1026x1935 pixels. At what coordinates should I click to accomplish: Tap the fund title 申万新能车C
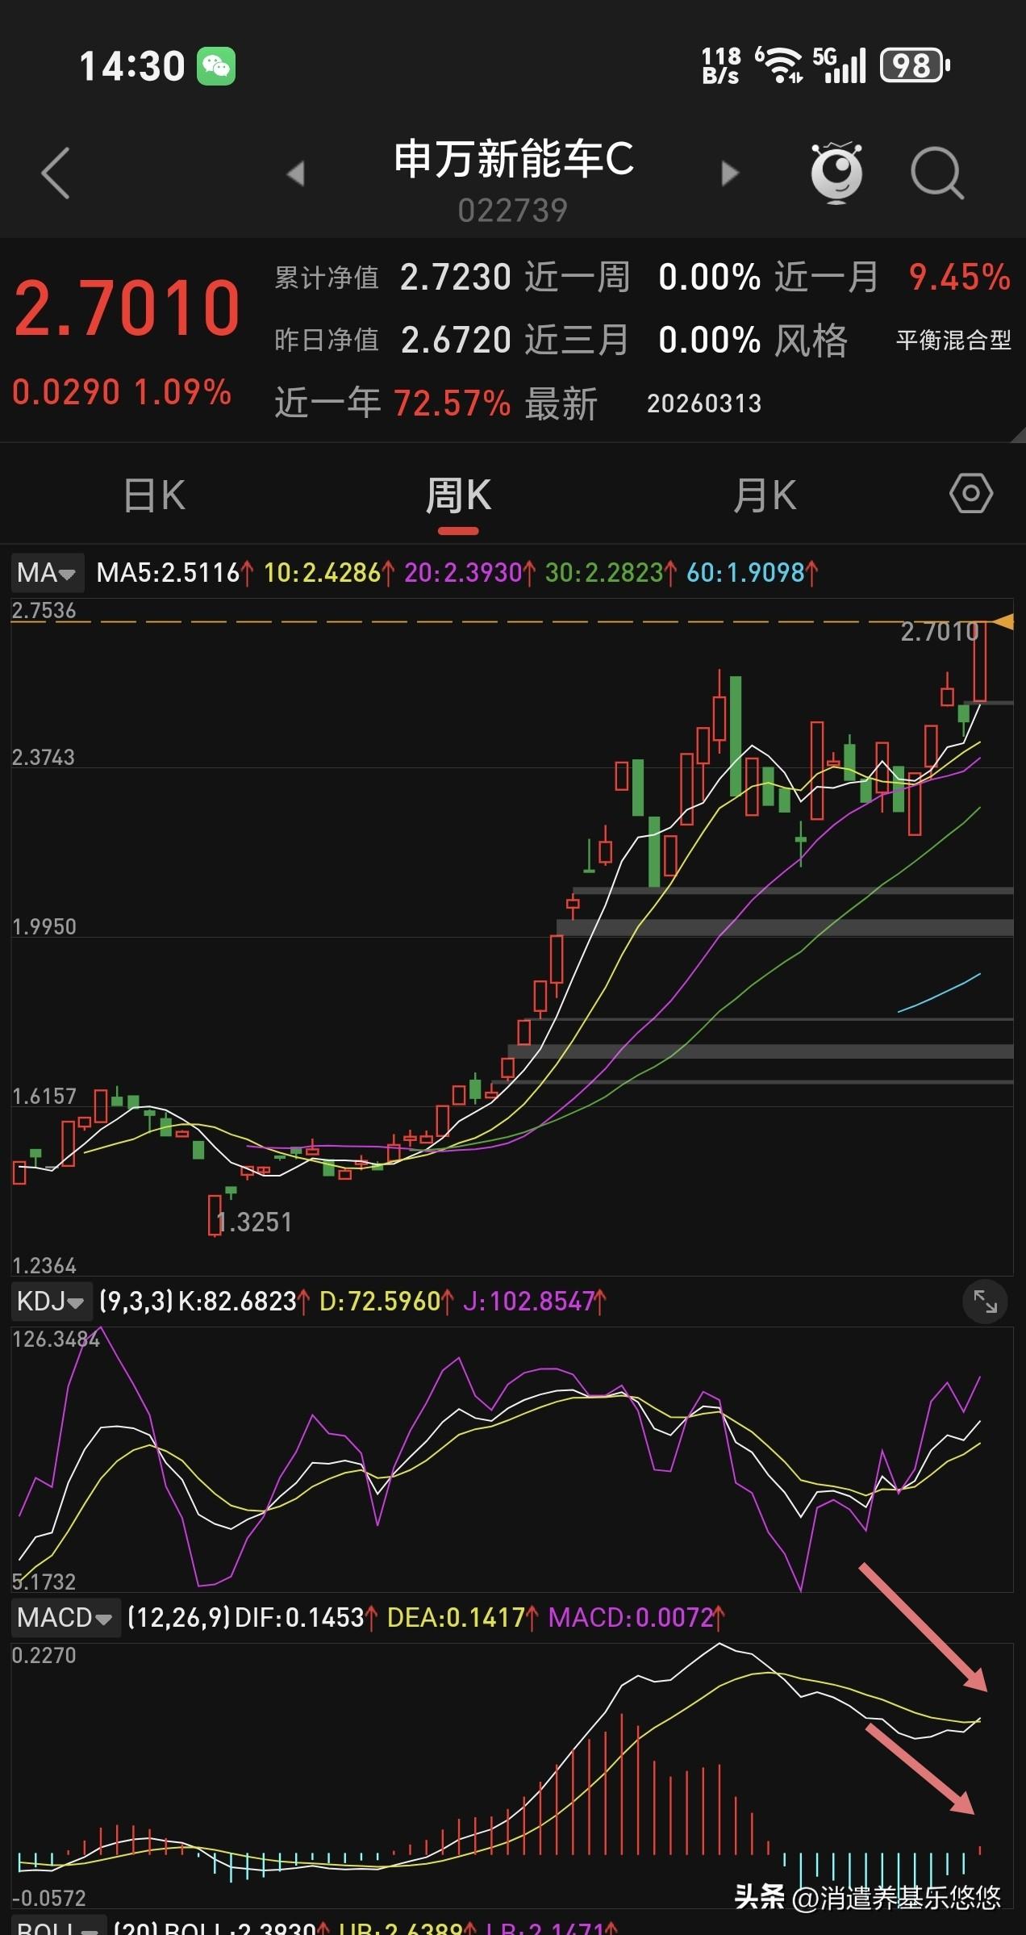[514, 159]
